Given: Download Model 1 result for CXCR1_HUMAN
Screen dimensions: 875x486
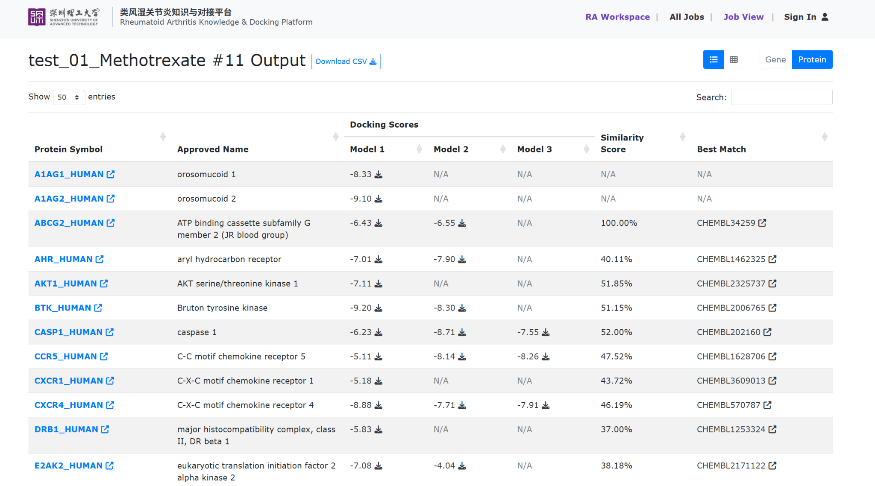Looking at the screenshot, I should coord(379,381).
